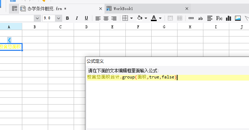Viewport: 249px width, 130px height.
Task: Select column H header
Action: tap(190, 27)
